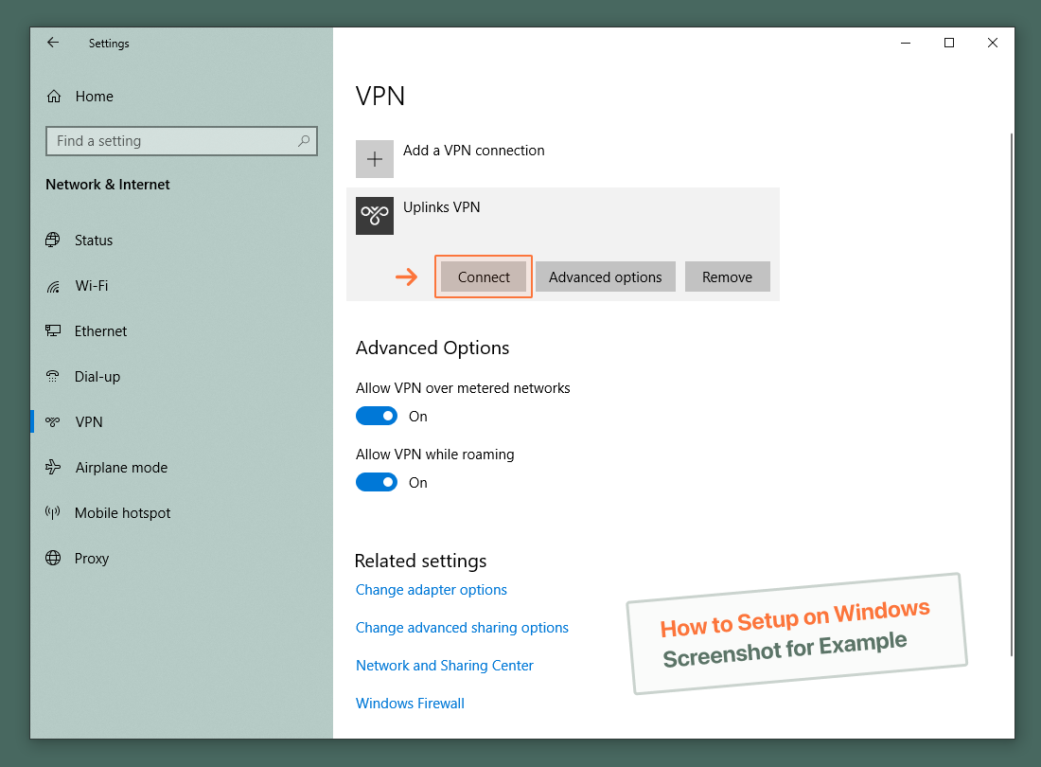Click the Find a setting search box
The width and height of the screenshot is (1041, 767).
tap(182, 140)
